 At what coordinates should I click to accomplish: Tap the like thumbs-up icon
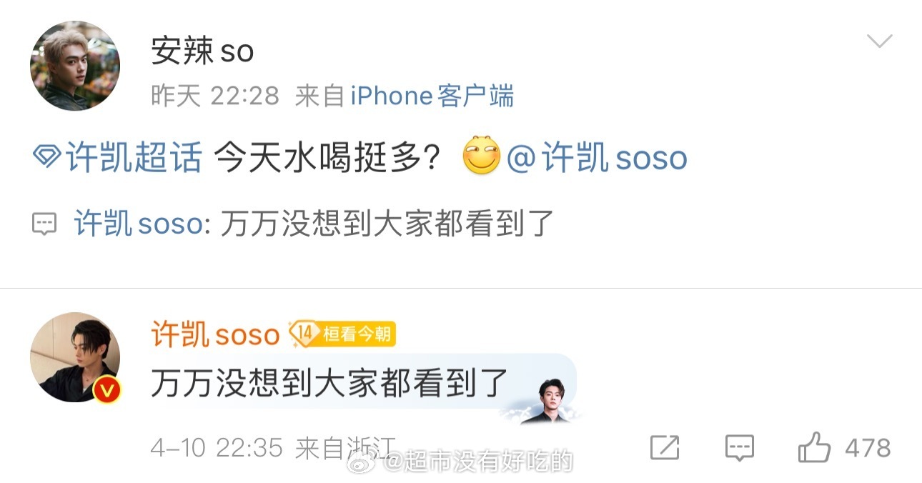[x=815, y=448]
